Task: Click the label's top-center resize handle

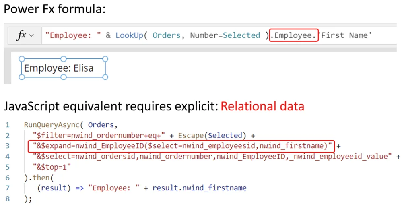Action: pyautogui.click(x=64, y=59)
